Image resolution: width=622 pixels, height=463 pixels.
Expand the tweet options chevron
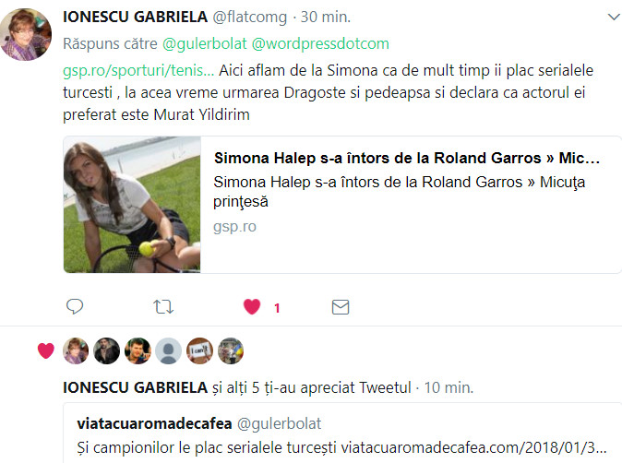tap(614, 17)
